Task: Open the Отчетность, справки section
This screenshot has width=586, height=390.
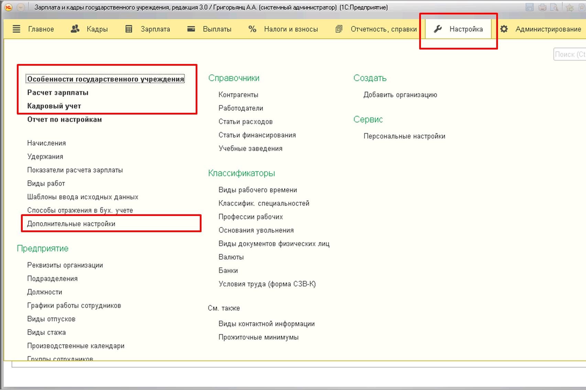Action: click(x=376, y=29)
